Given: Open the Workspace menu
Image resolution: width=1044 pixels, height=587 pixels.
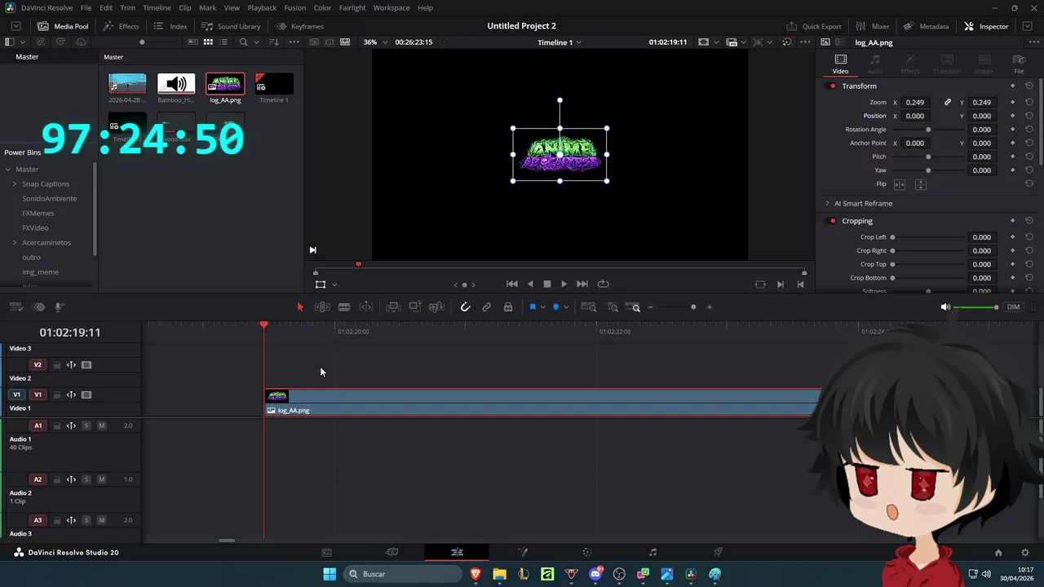Looking at the screenshot, I should click(391, 7).
